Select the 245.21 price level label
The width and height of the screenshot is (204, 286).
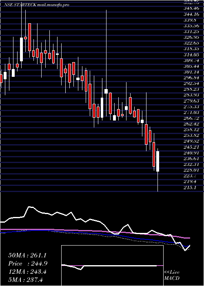click(x=191, y=147)
